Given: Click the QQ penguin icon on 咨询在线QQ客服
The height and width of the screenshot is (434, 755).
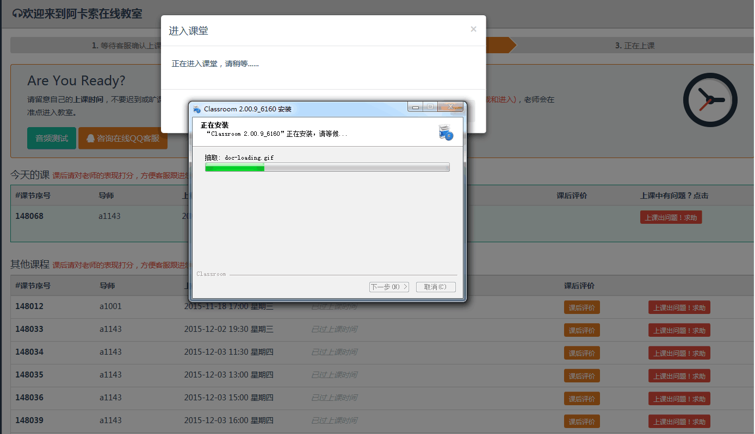Looking at the screenshot, I should click(90, 139).
